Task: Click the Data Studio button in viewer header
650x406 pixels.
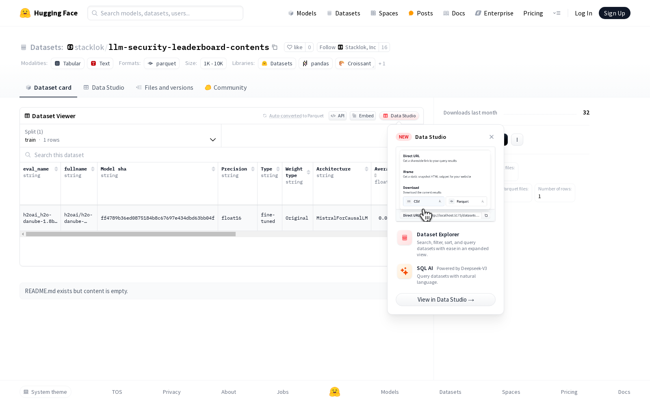Action: point(399,116)
